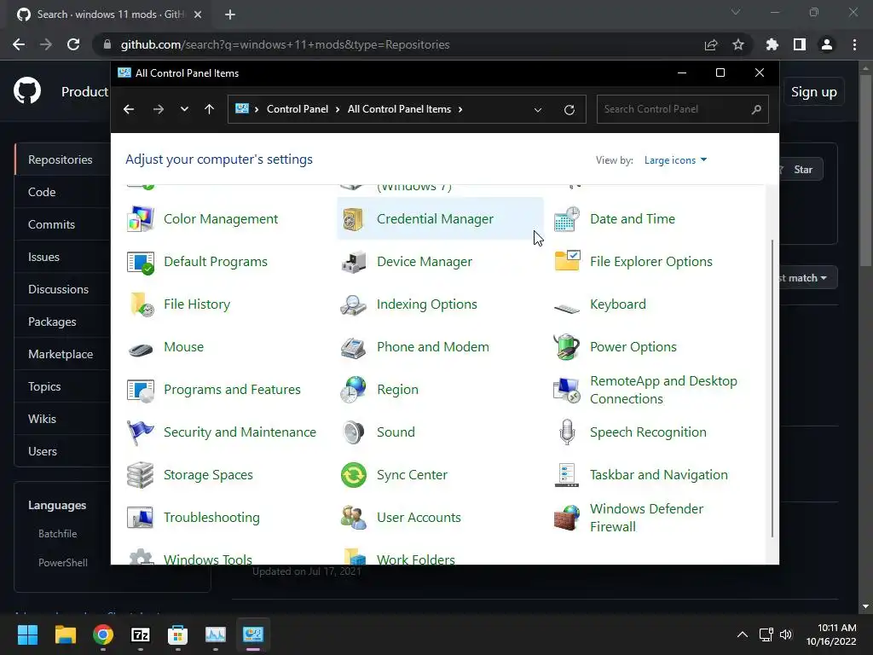The width and height of the screenshot is (873, 655).
Task: Open the Taskbar and Navigation icon
Action: [x=567, y=475]
